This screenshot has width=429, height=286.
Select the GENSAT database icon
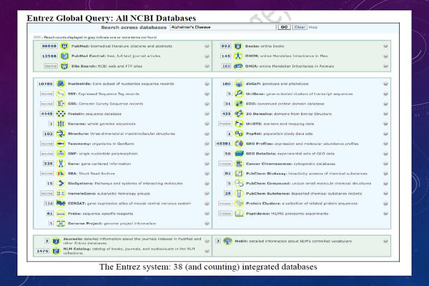61,203
